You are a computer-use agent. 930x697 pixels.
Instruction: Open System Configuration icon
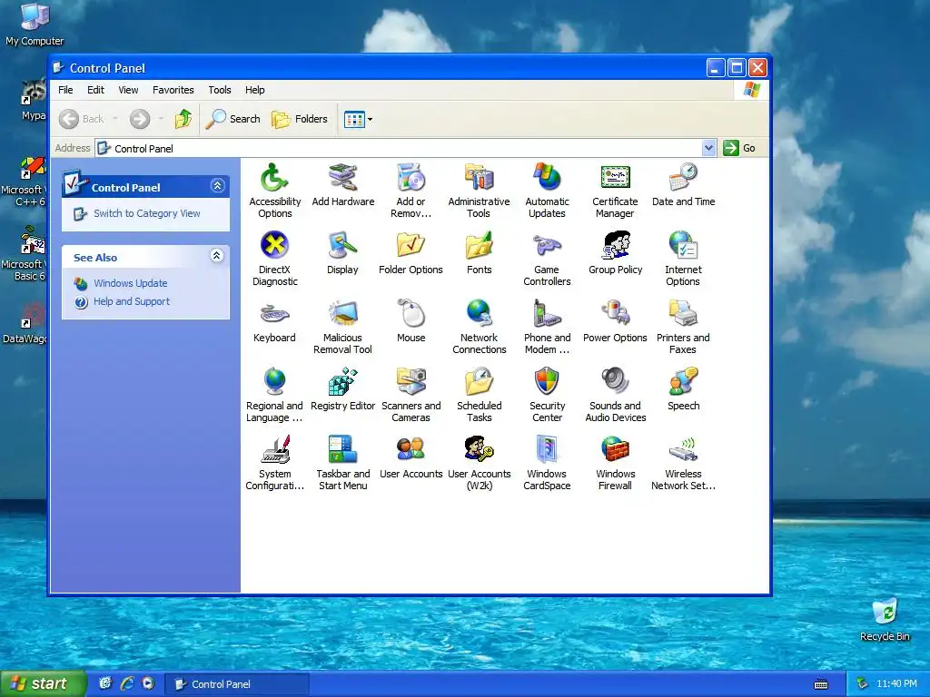pos(274,449)
